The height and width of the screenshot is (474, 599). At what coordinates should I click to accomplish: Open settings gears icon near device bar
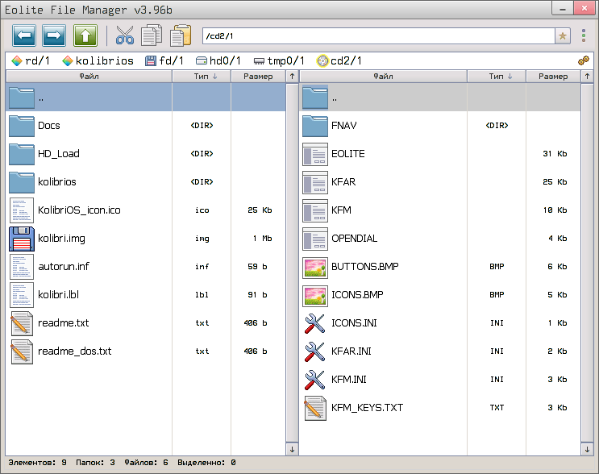[x=583, y=61]
